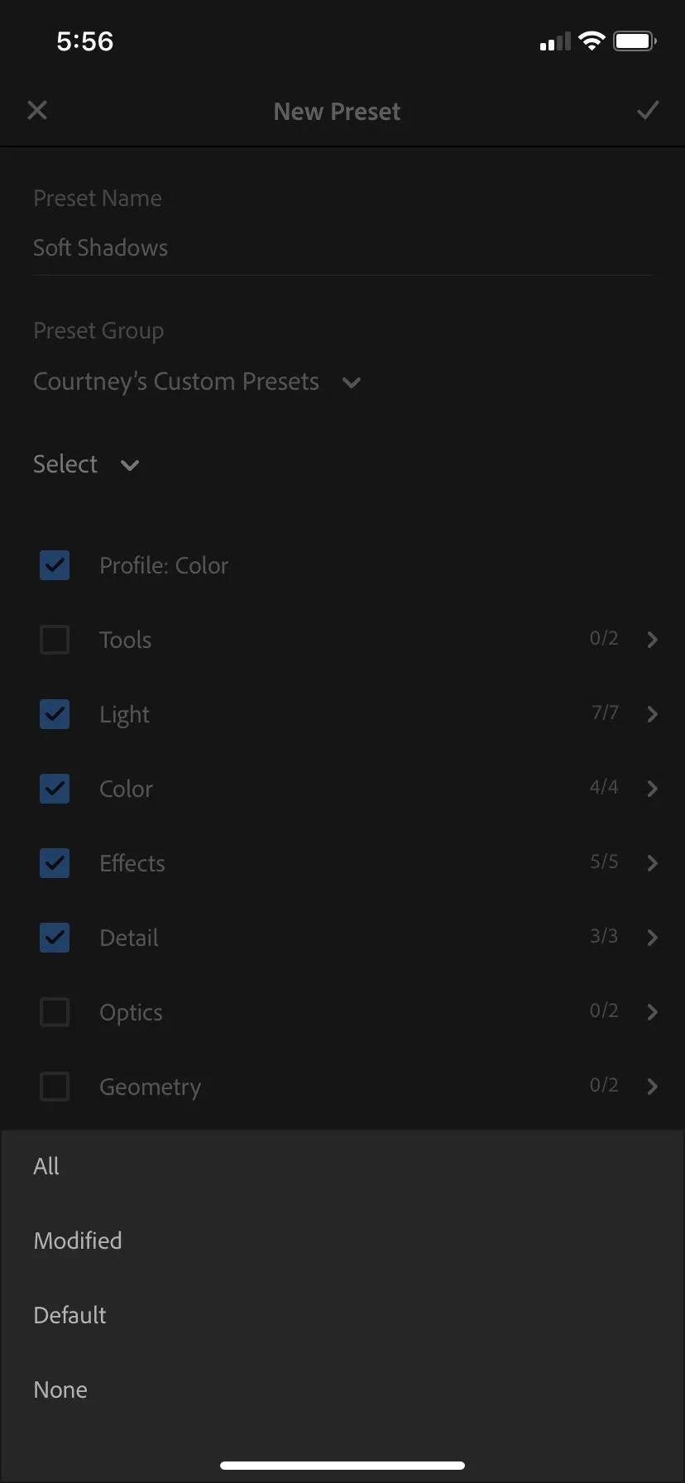Open Effects settings chevron arrow
This screenshot has width=685, height=1483.
click(652, 863)
